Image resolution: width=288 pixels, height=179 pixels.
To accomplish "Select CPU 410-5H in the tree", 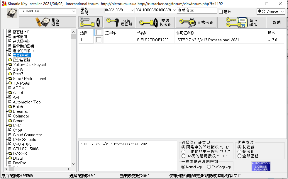I will coord(23,144).
